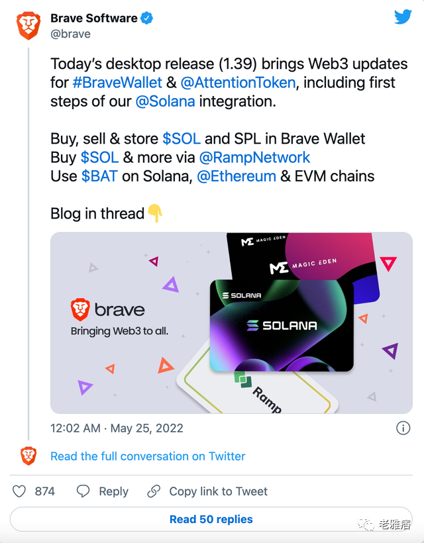The width and height of the screenshot is (424, 543).
Task: Click the blue verified badge
Action: coord(147,19)
